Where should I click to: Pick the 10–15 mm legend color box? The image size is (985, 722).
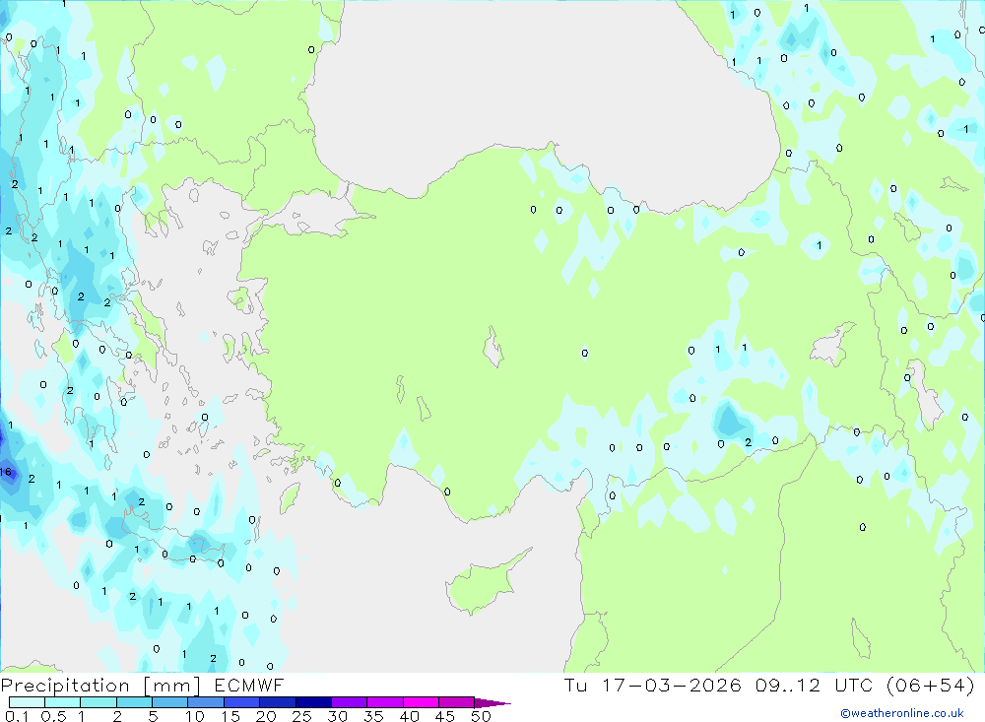tap(206, 702)
